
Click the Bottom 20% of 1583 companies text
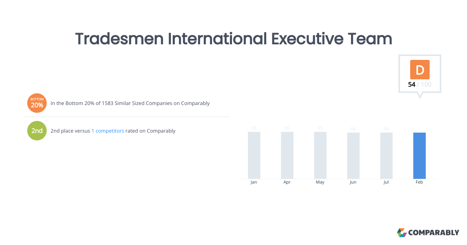(130, 103)
